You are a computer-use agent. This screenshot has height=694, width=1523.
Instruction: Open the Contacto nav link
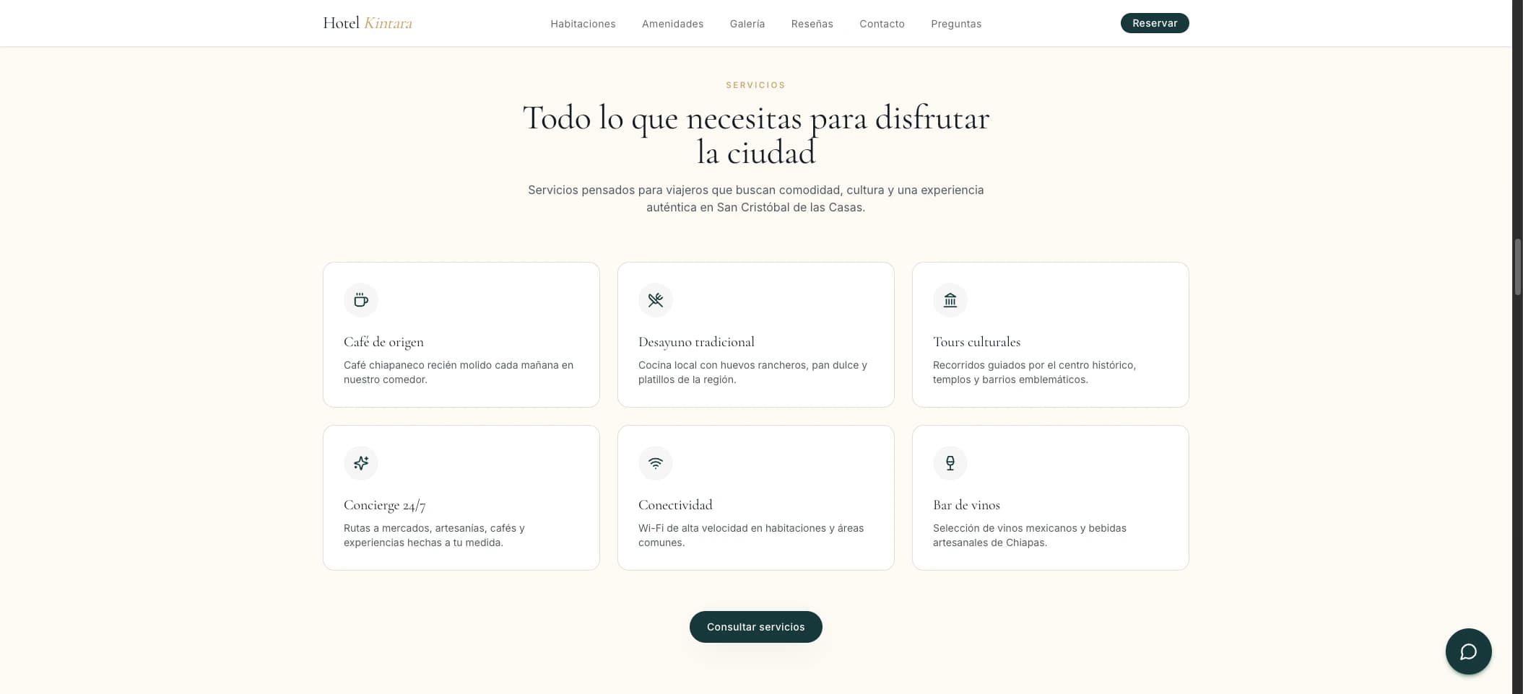click(x=882, y=24)
